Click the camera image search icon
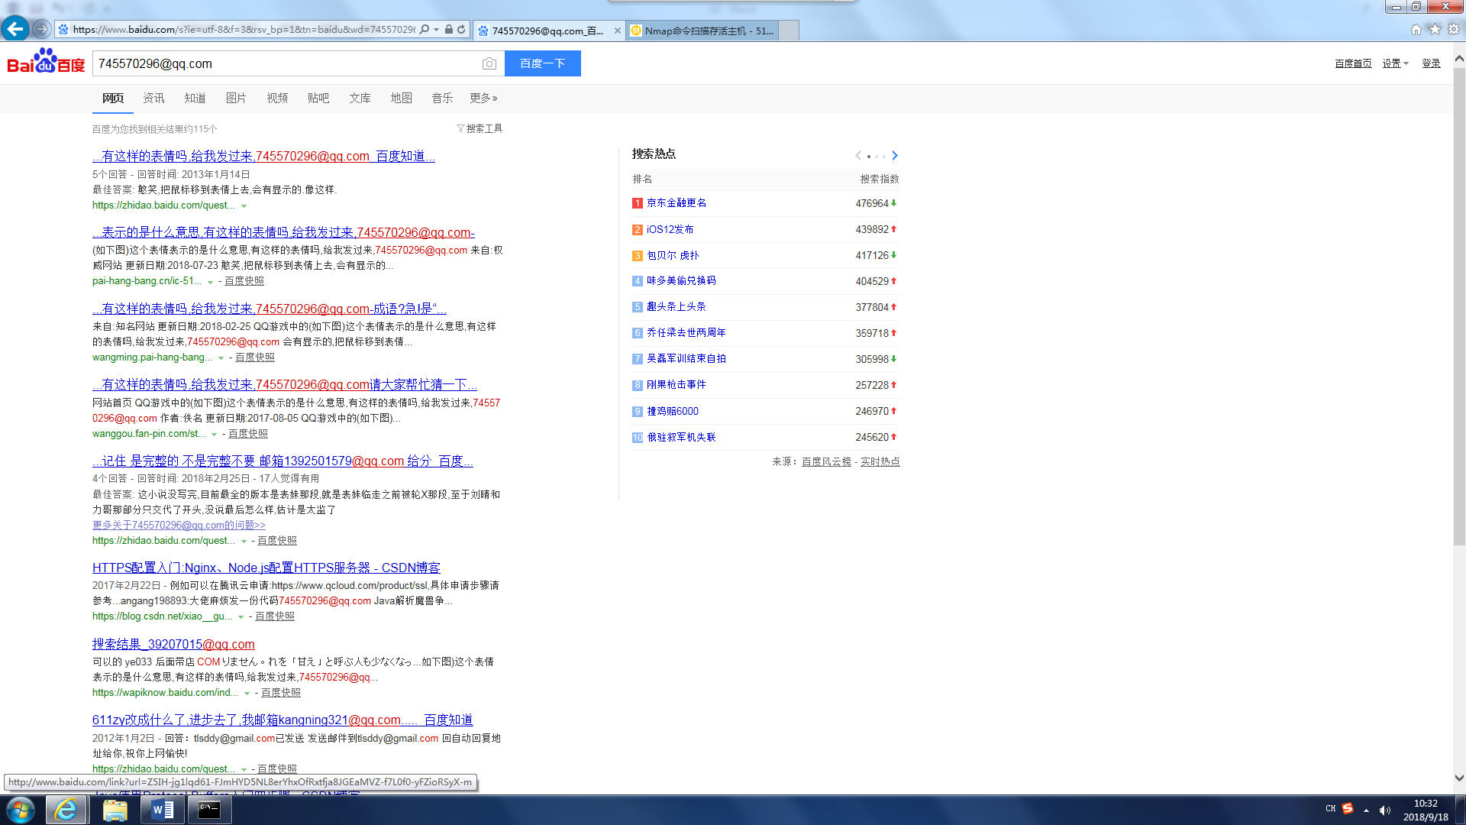The width and height of the screenshot is (1466, 825). coord(489,64)
